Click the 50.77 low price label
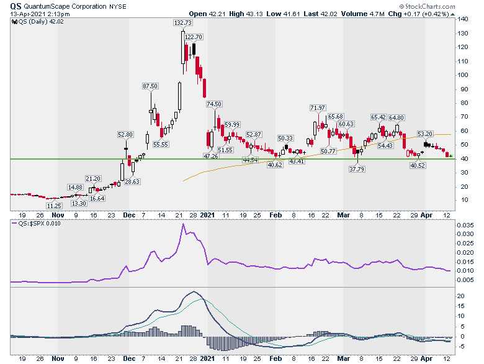Image resolution: width=484 pixels, height=364 pixels. 328,151
